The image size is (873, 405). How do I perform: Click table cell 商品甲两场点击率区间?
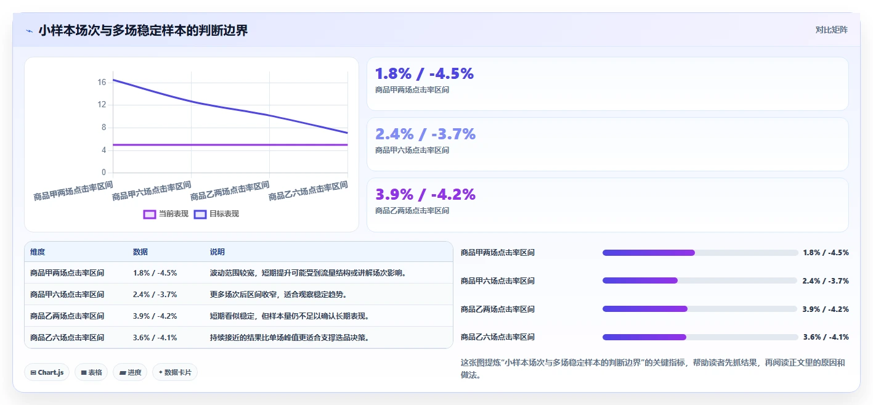67,272
